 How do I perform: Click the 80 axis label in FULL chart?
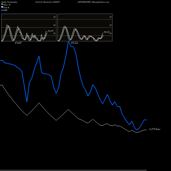coord(110,17)
